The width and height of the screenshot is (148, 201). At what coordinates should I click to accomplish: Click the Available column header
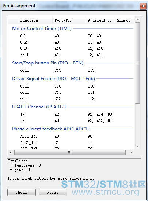coord(100,20)
